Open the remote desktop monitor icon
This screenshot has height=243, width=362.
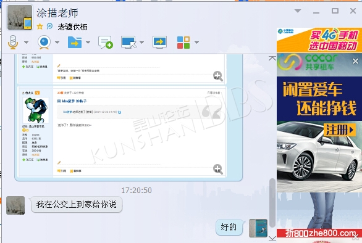click(128, 42)
